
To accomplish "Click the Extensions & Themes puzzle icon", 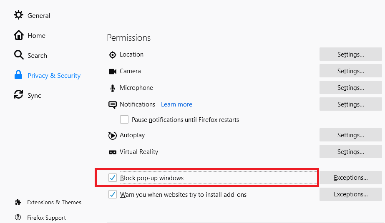I will coord(18,202).
